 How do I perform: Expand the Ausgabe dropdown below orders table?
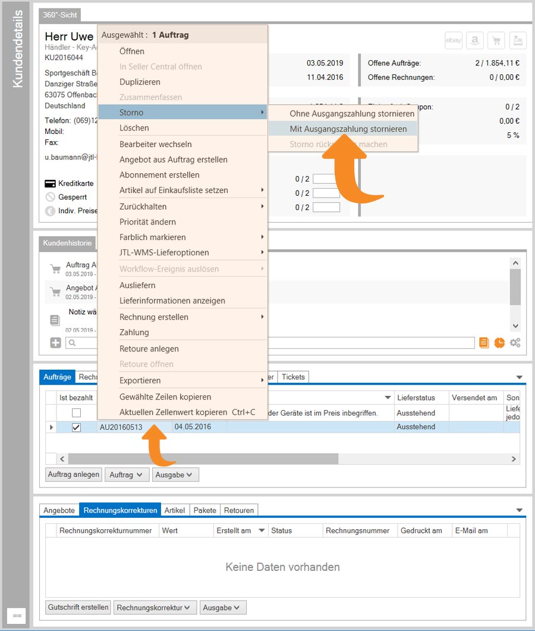[175, 474]
